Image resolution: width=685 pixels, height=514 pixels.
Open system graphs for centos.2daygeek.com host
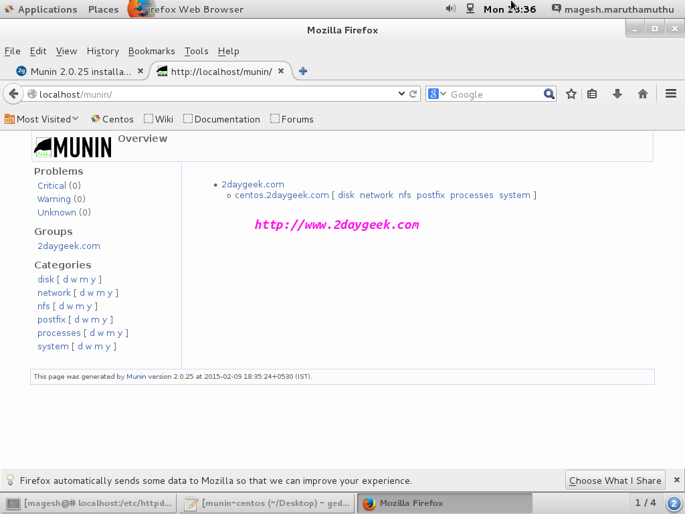[x=514, y=195]
